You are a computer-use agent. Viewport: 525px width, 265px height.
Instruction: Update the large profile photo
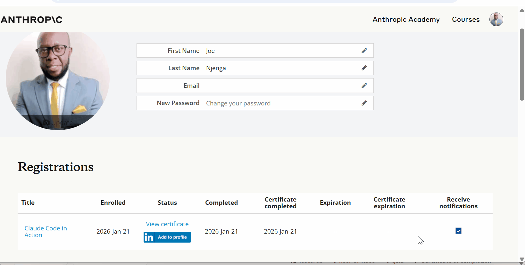58,123
